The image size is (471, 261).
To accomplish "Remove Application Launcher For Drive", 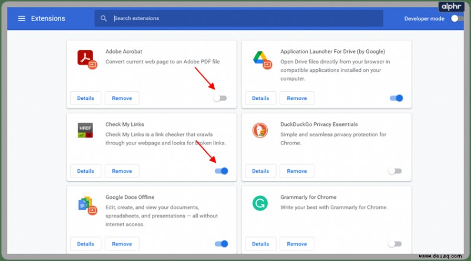I will pyautogui.click(x=297, y=98).
